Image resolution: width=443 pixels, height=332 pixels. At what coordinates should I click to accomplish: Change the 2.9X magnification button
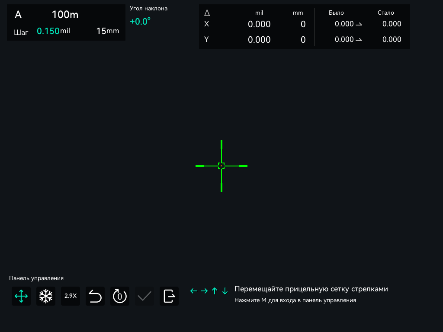point(71,296)
